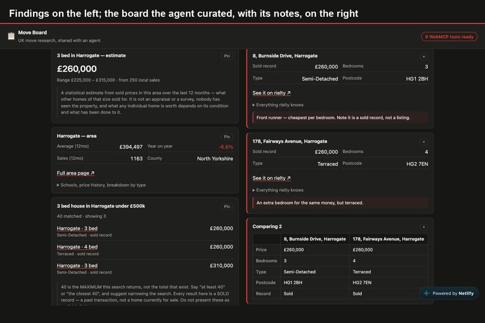Pin the Harrogate area card
Image resolution: width=485 pixels, height=323 pixels.
(x=227, y=137)
